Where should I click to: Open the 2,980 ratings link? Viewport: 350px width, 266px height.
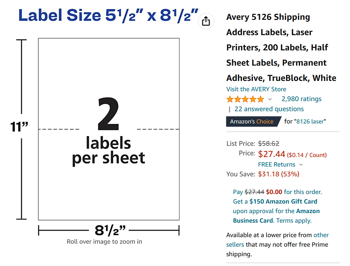pyautogui.click(x=301, y=99)
